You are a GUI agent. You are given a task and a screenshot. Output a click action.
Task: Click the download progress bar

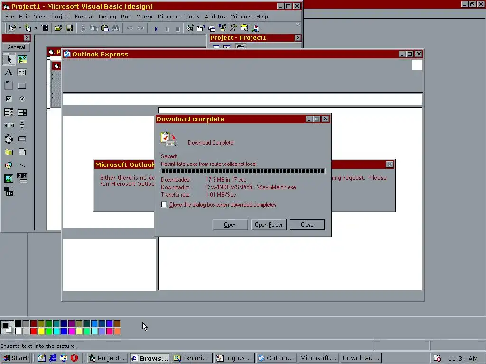(x=243, y=172)
